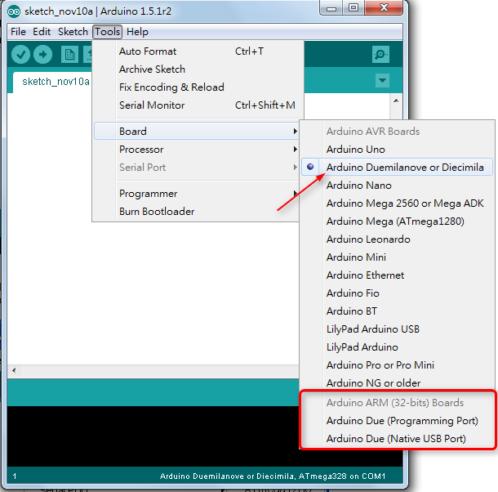The width and height of the screenshot is (498, 492).
Task: Select Arduino Mega 2560 or Mega ADK
Action: pos(397,204)
